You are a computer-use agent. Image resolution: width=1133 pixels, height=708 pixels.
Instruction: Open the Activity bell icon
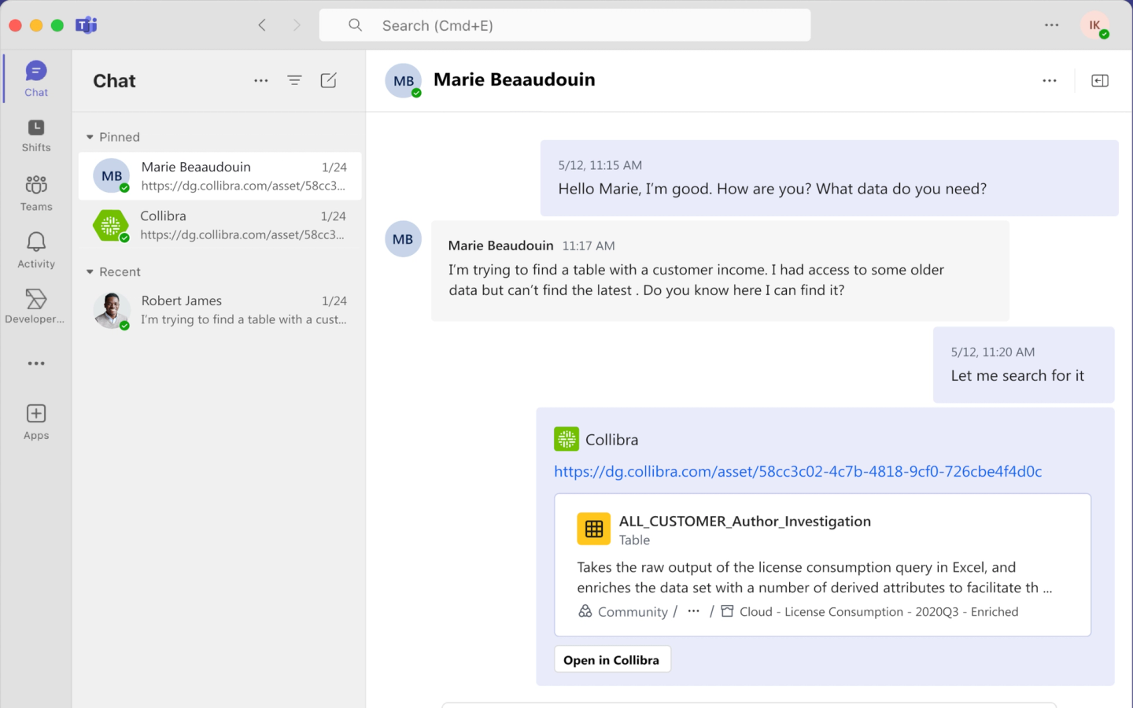[x=36, y=249]
